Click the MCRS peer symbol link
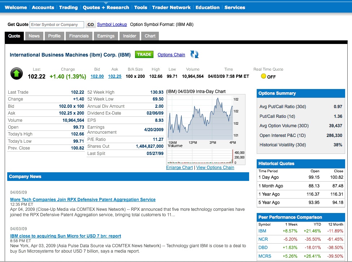The image size is (352, 262). (265, 256)
